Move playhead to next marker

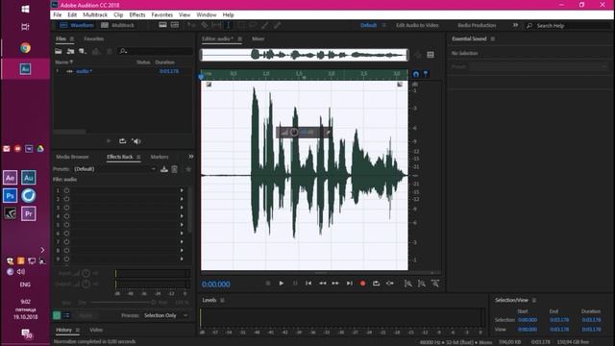tap(349, 284)
